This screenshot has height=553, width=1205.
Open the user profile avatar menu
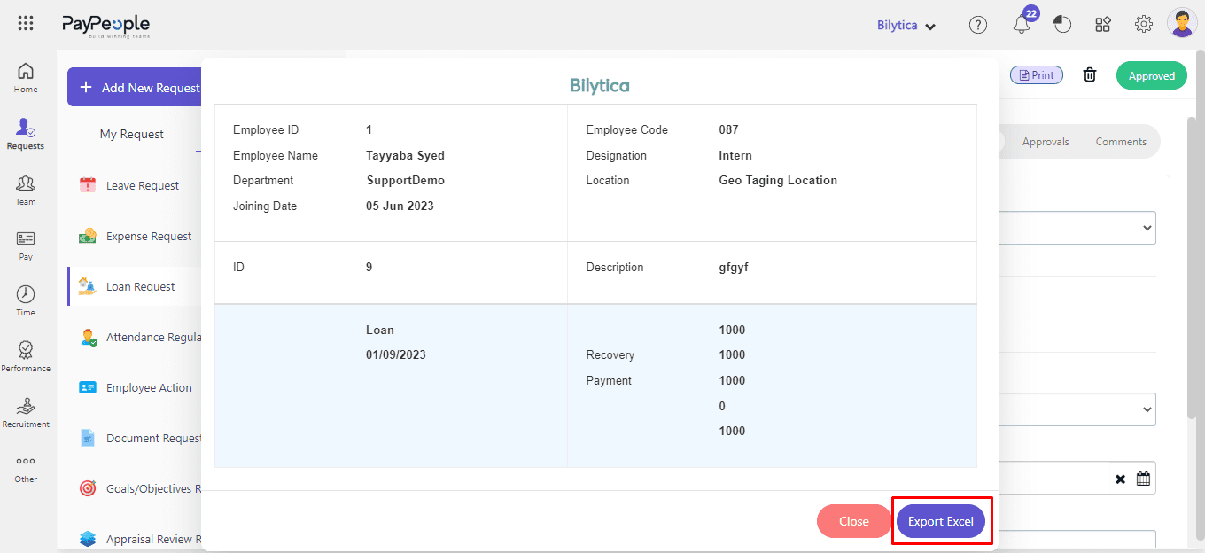click(x=1182, y=24)
